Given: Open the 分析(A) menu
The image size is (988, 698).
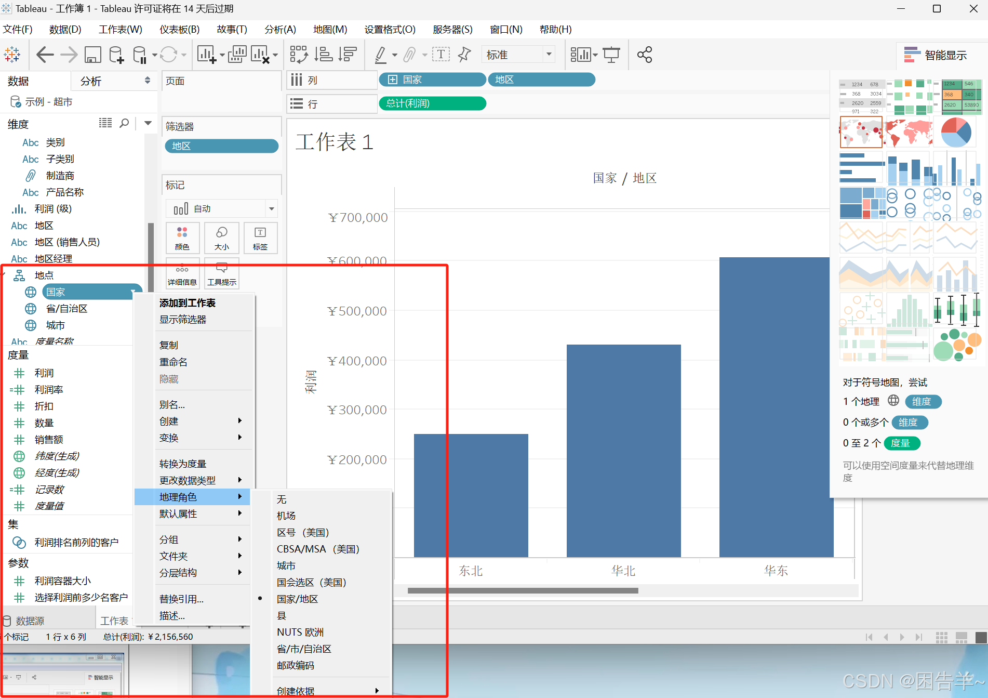Looking at the screenshot, I should coord(281,29).
